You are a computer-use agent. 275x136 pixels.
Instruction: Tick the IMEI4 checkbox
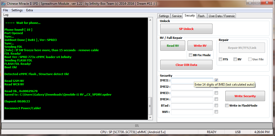pos(216,99)
